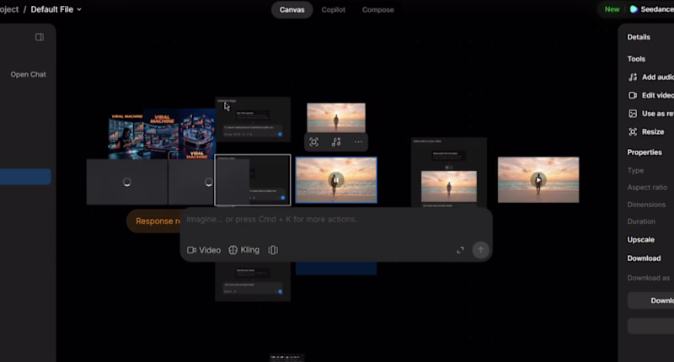Select the generate image card at top
The width and height of the screenshot is (674, 362).
253,120
